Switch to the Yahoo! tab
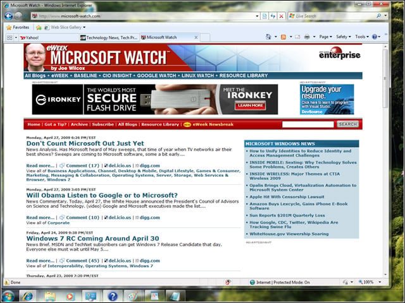 [x=49, y=38]
